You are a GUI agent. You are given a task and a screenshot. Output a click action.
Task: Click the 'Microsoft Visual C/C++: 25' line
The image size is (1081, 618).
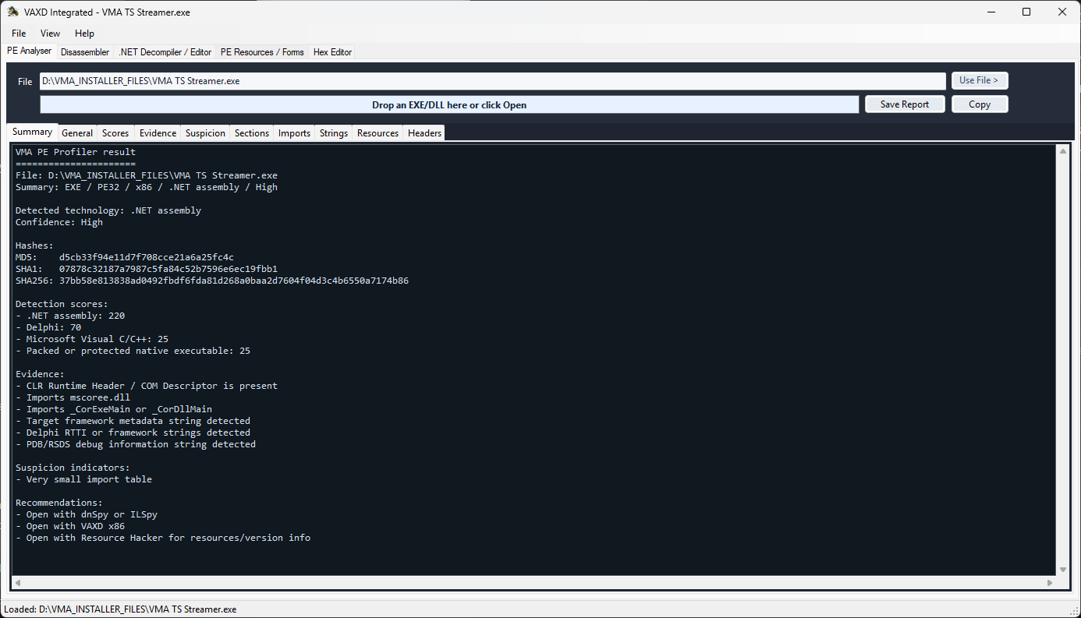[92, 339]
